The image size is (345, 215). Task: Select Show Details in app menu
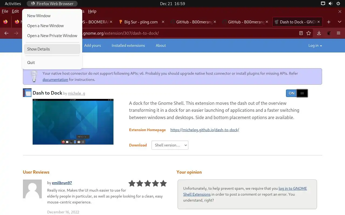click(52, 49)
